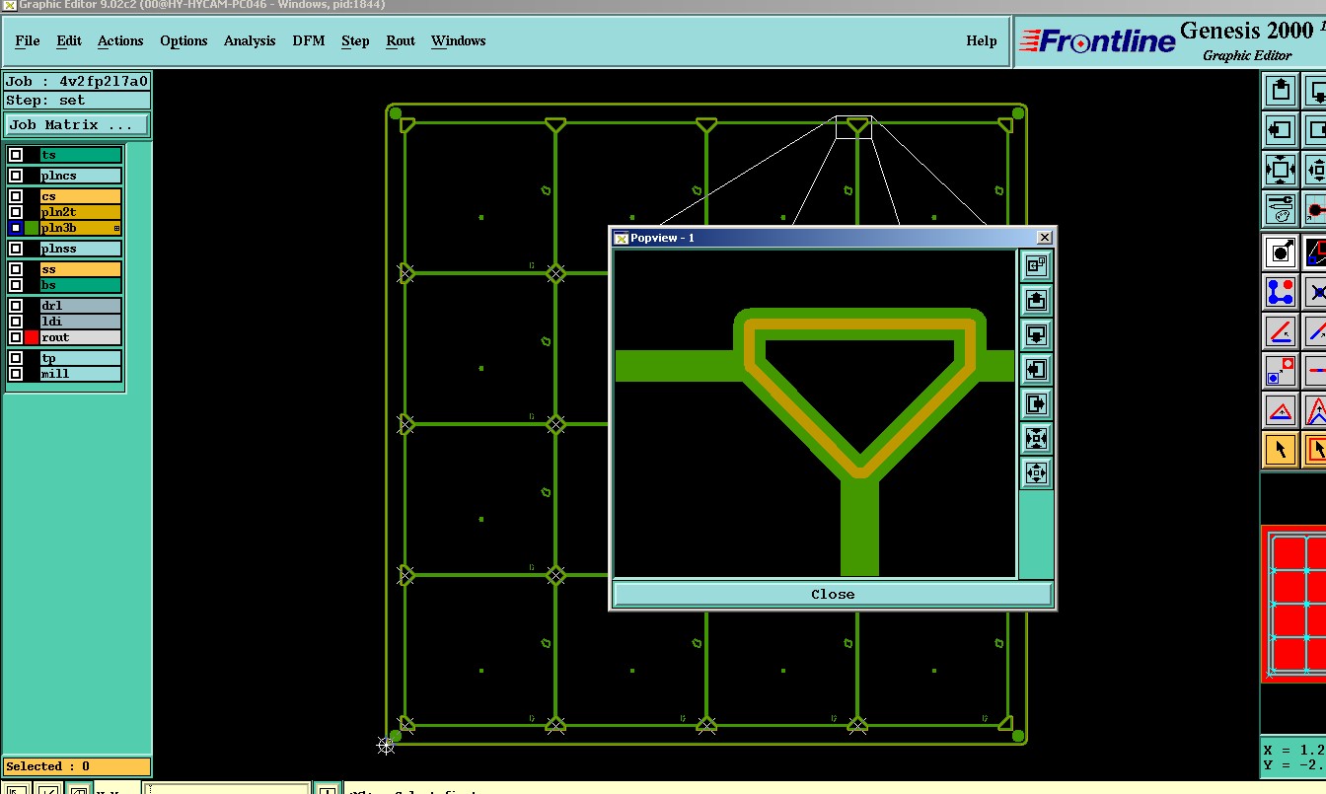Open the Rout menu
Screen dimensions: 1326x794
[x=401, y=40]
